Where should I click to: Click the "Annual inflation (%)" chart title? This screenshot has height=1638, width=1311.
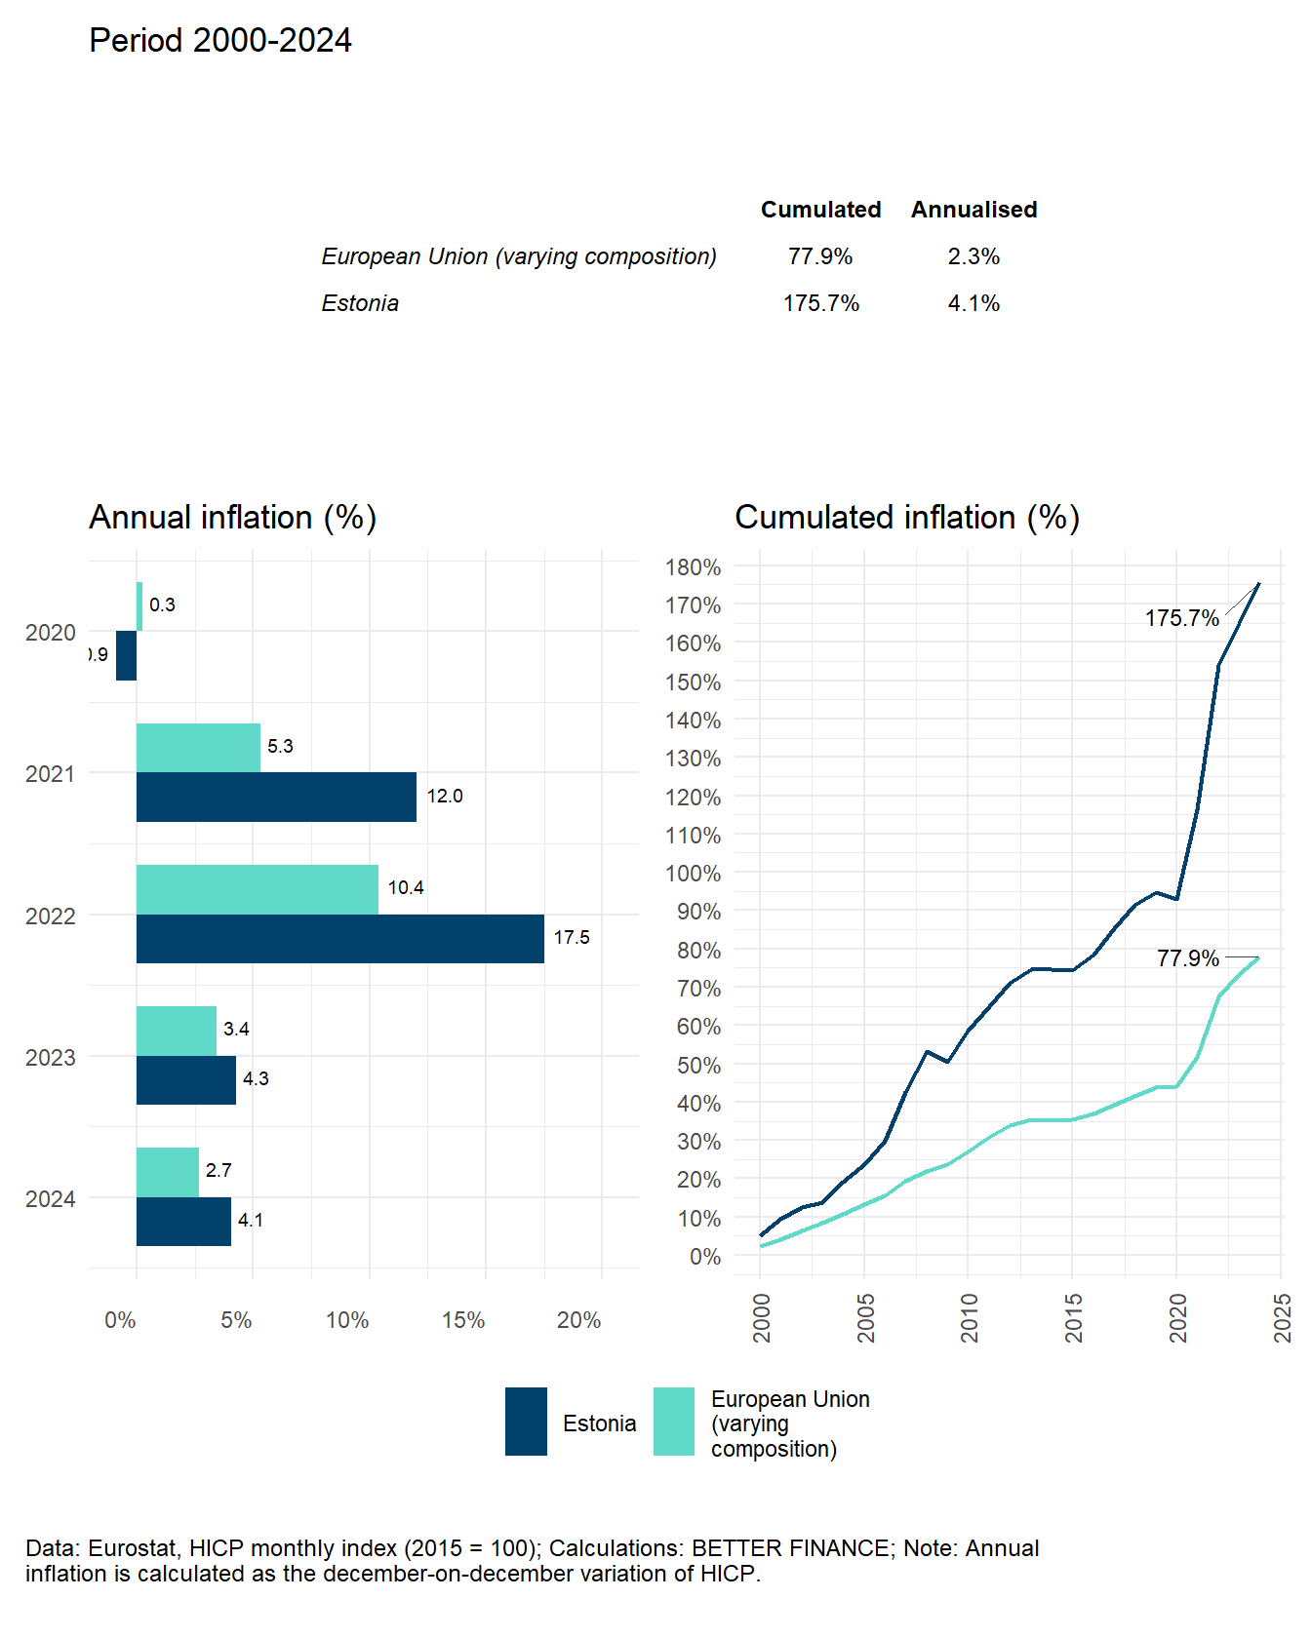pyautogui.click(x=232, y=517)
